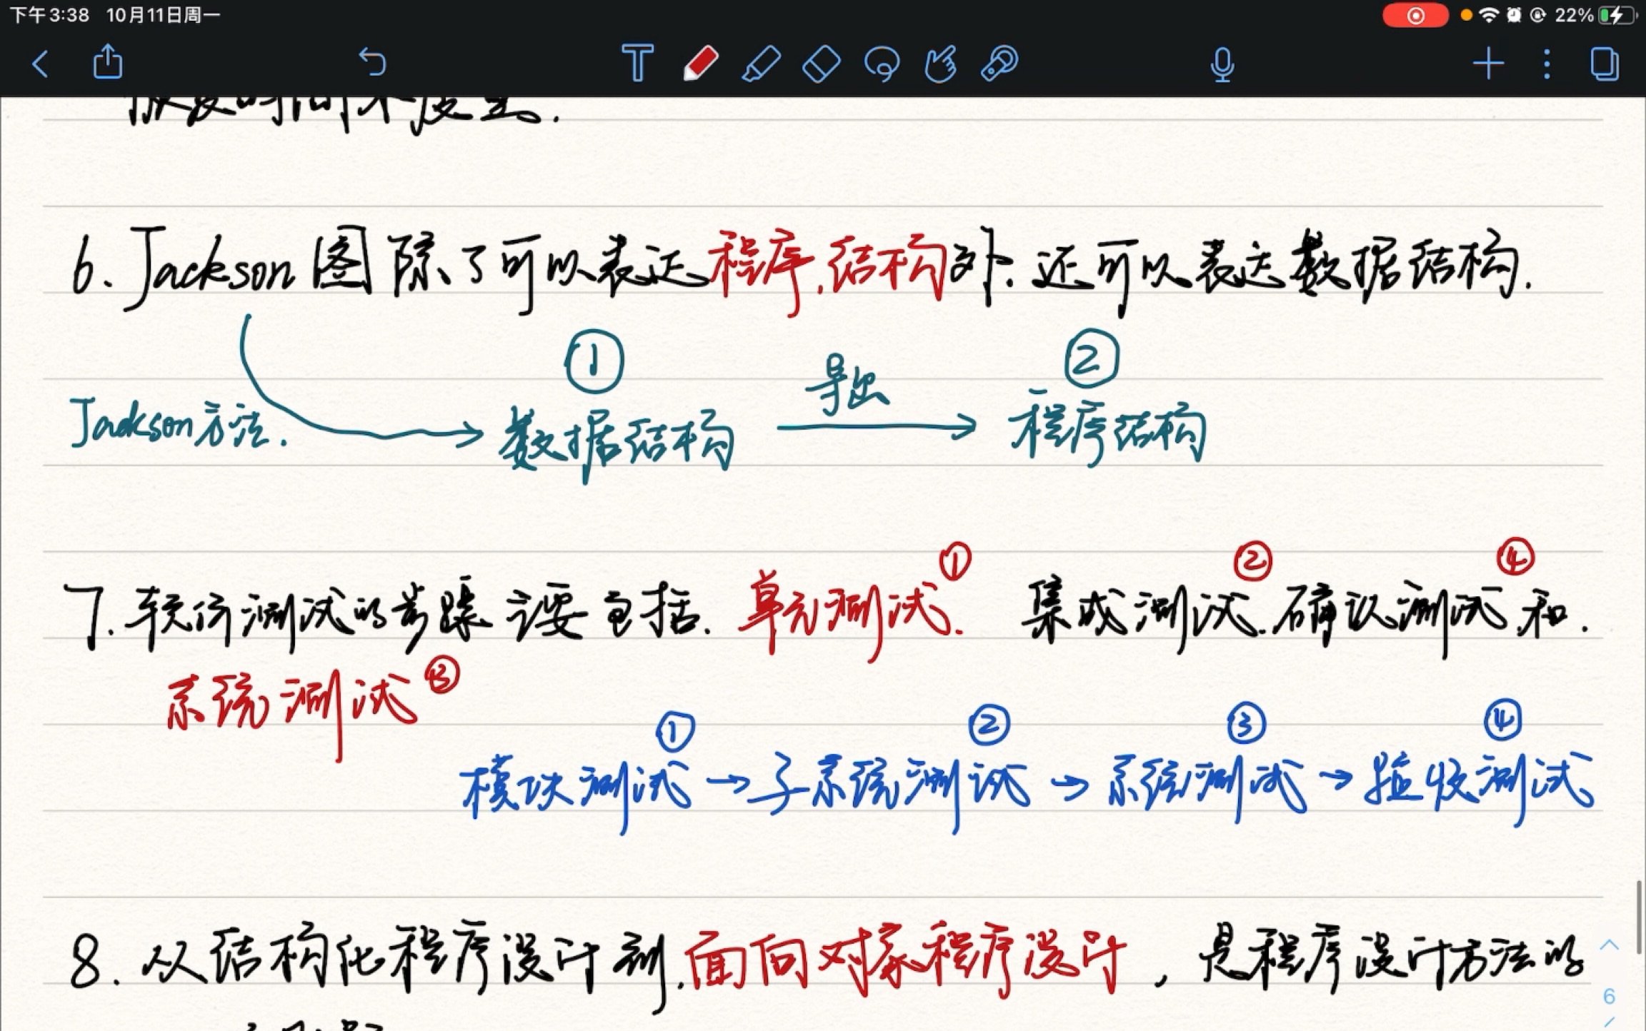This screenshot has height=1031, width=1646.
Task: Jump to previous page with up chevron
Action: 1609,945
